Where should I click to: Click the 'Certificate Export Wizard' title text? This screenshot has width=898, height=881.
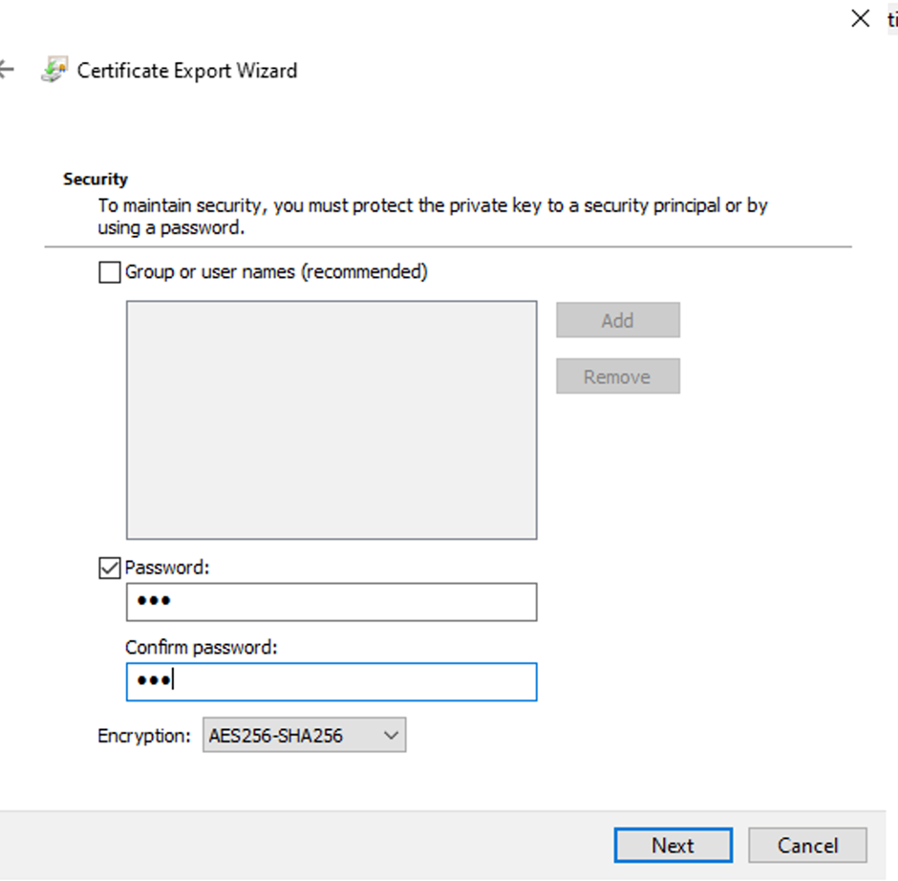point(187,71)
